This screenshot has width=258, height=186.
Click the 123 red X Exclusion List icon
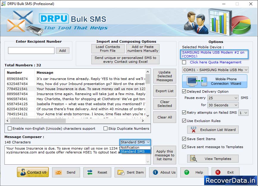tap(193, 129)
